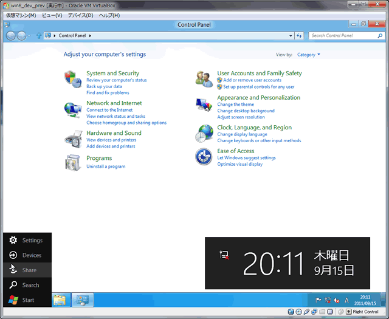Open the 仮想マシン(M) menu

[21, 15]
